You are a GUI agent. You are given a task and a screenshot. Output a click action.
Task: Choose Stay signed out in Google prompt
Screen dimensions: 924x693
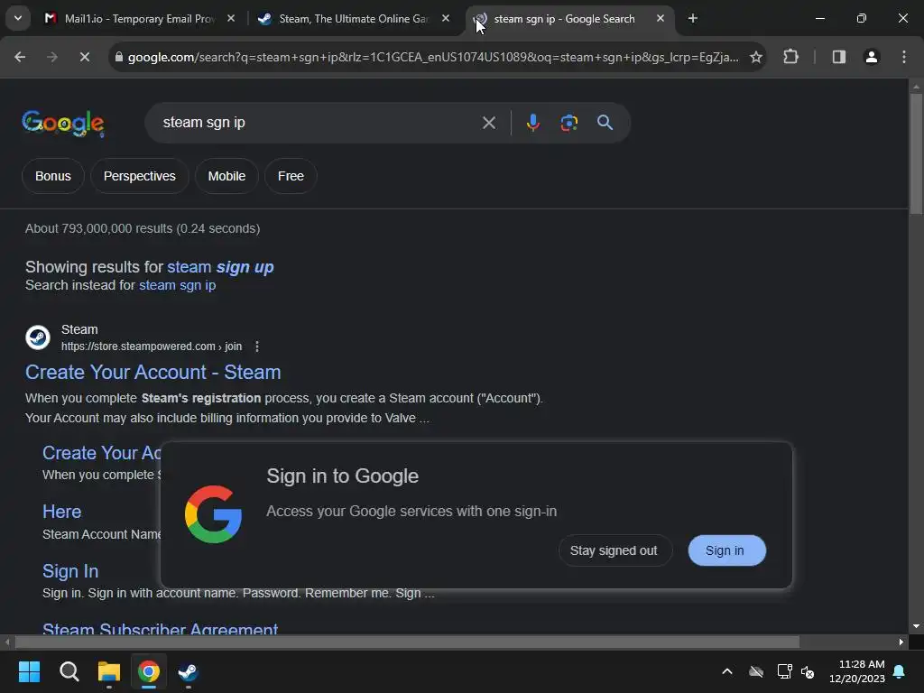pos(614,550)
